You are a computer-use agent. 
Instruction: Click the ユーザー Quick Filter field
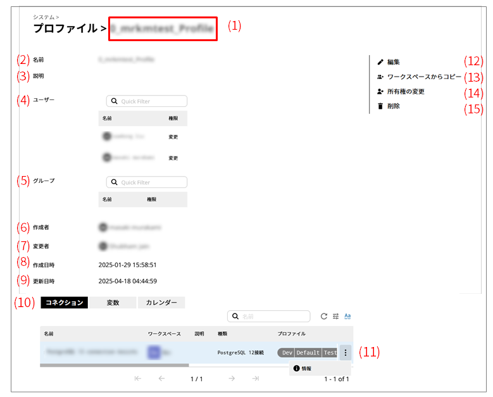(152, 101)
